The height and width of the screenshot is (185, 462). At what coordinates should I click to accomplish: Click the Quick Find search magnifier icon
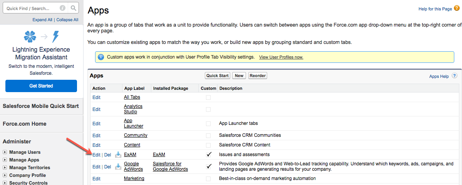pyautogui.click(x=74, y=8)
